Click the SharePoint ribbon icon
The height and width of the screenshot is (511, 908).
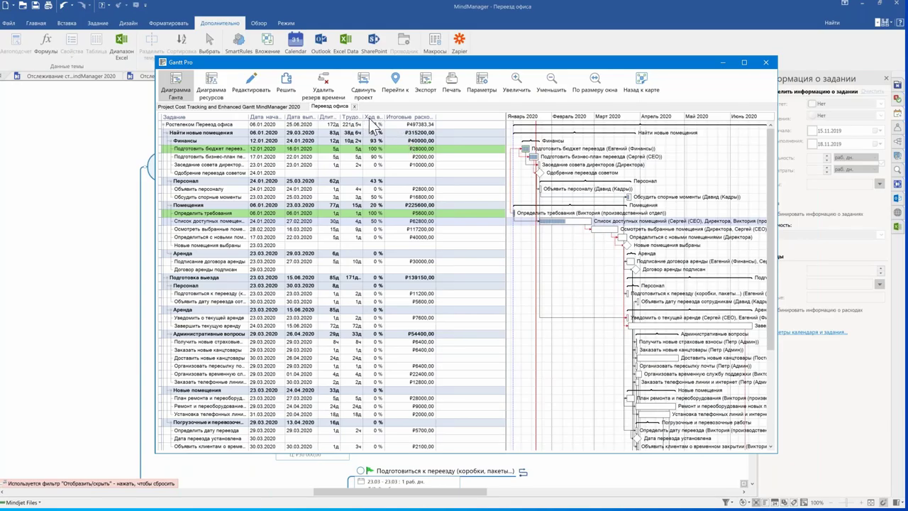tap(374, 40)
